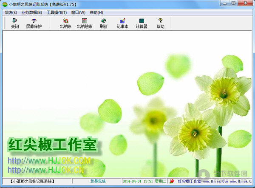Click the 刷新 refresh icon
The height and width of the screenshot is (188, 255).
pos(104,23)
